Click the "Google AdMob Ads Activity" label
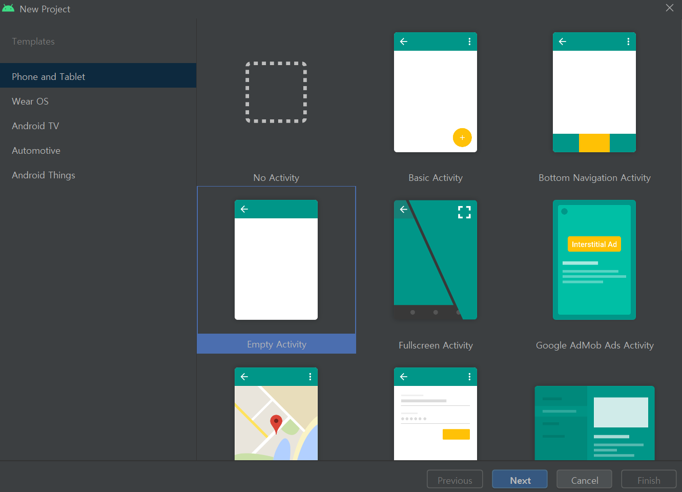Screen dimensions: 682x492 pos(594,345)
